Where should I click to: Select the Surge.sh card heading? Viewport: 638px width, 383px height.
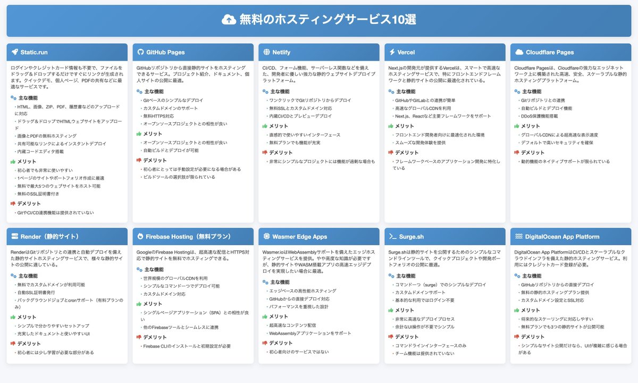(412, 237)
